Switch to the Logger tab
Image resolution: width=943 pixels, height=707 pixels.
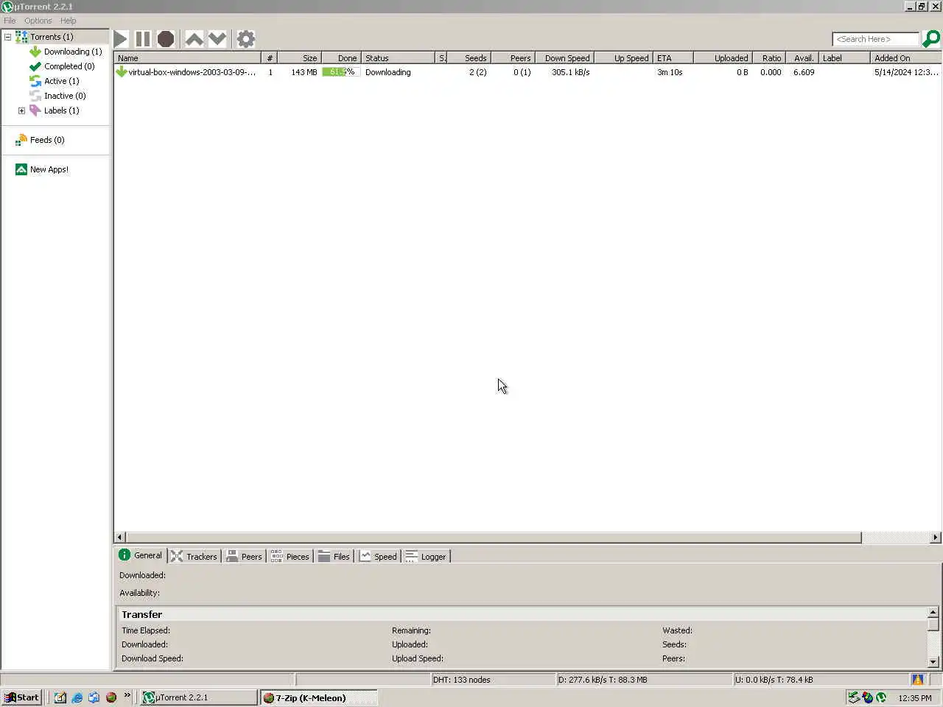426,556
